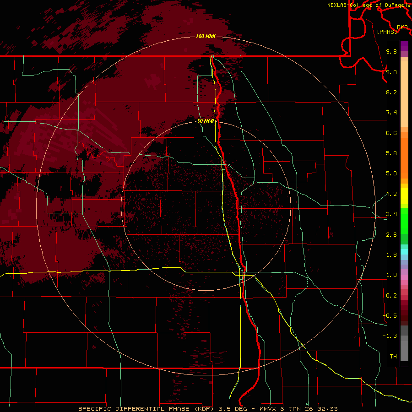Click the 5.8 value on color scale
The height and width of the screenshot is (412, 412).
(391, 153)
